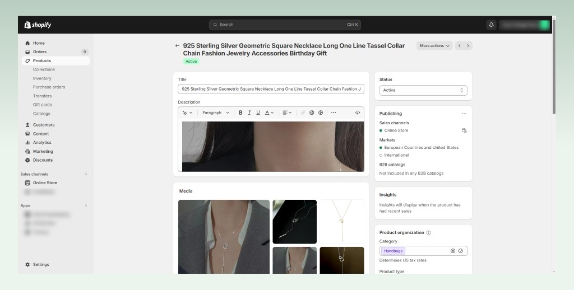
Task: Open the More actions dropdown
Action: tap(434, 46)
